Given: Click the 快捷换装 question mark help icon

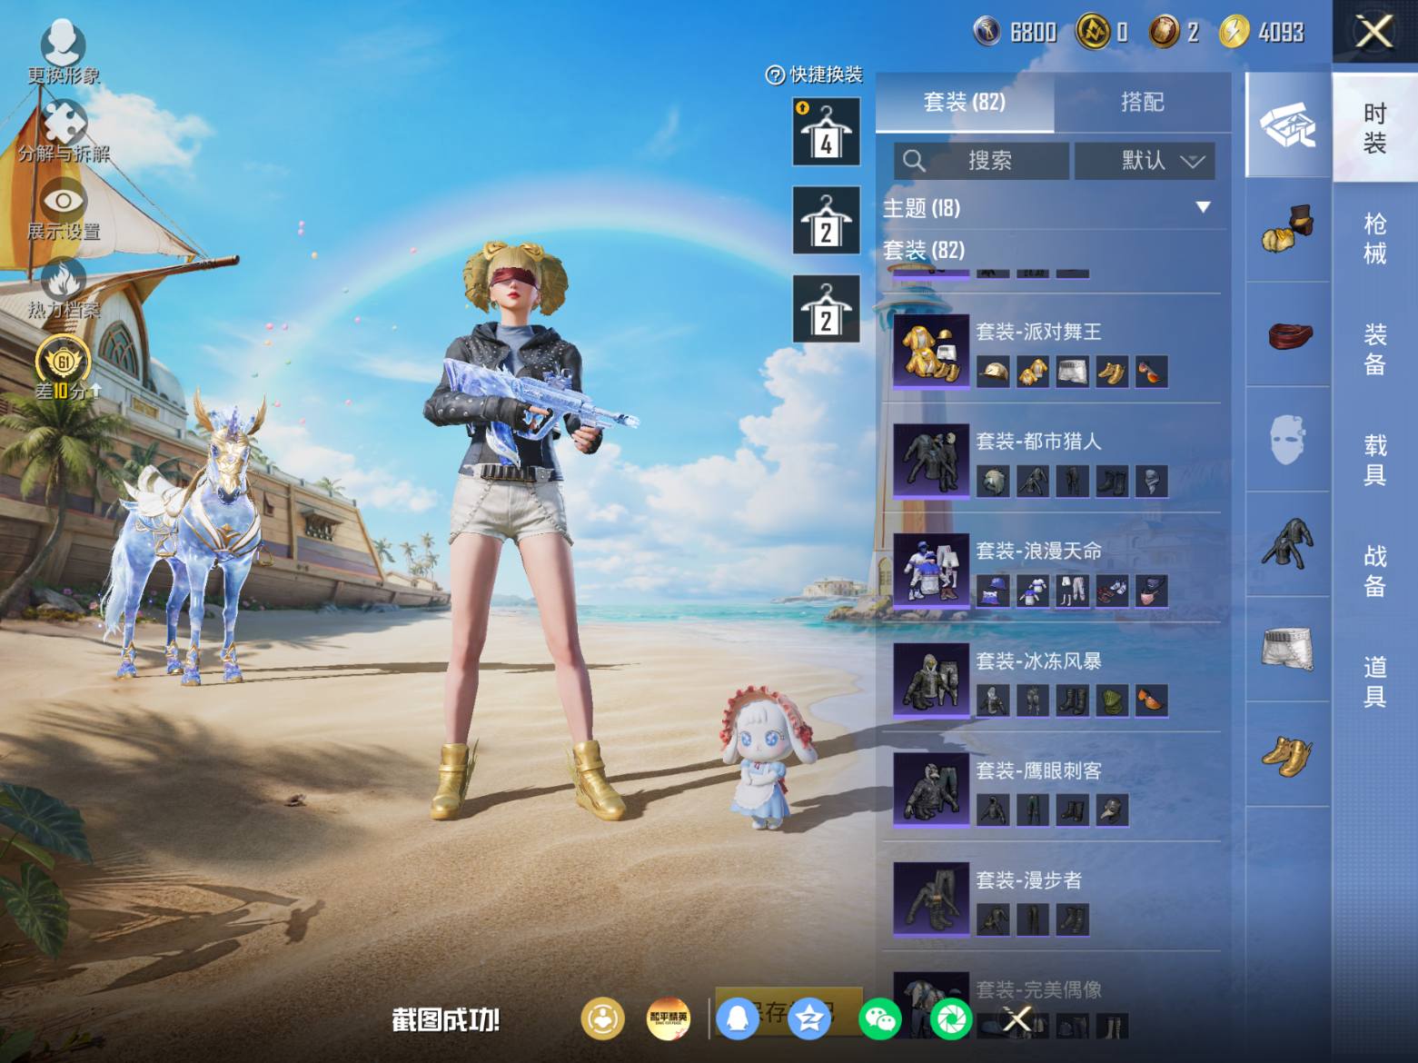Looking at the screenshot, I should point(775,75).
